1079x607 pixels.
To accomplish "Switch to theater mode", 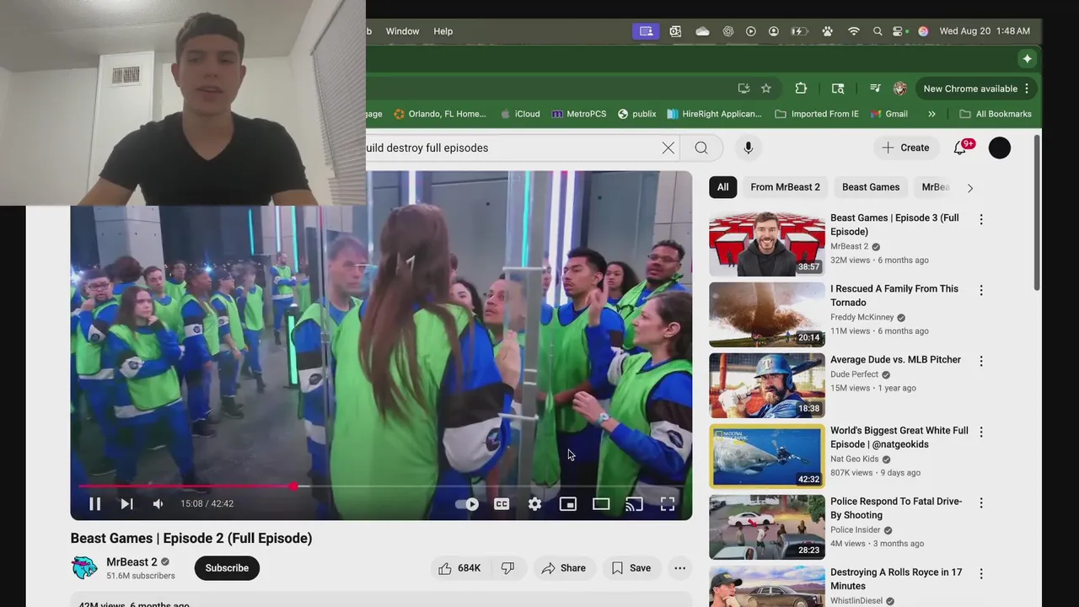I will 601,504.
